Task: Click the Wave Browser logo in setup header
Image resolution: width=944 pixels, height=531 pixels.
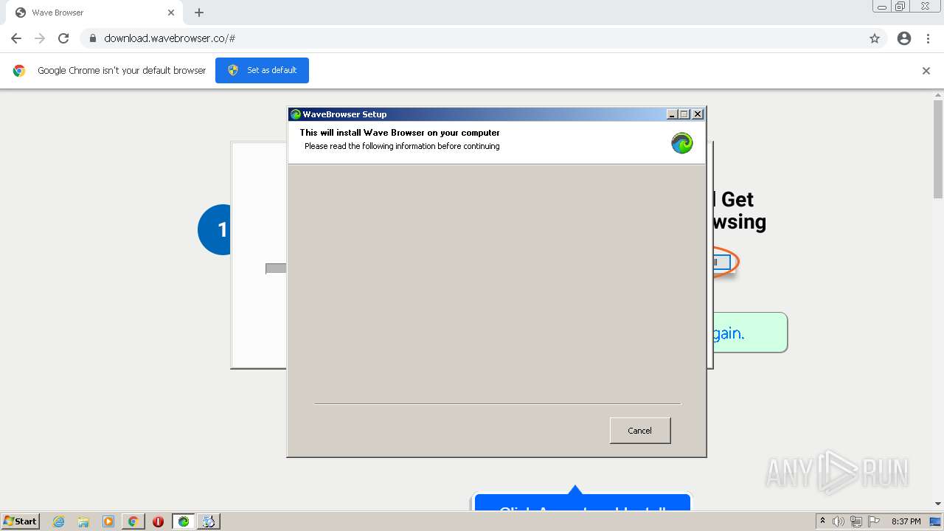Action: pyautogui.click(x=681, y=143)
